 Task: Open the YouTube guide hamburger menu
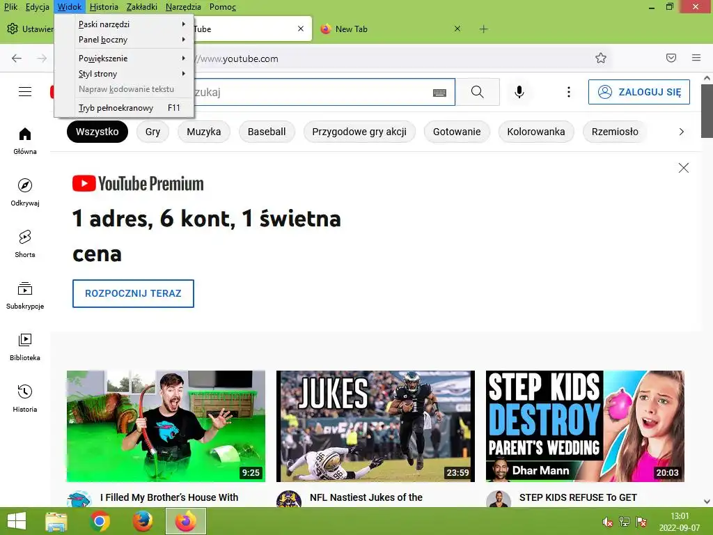coord(25,92)
